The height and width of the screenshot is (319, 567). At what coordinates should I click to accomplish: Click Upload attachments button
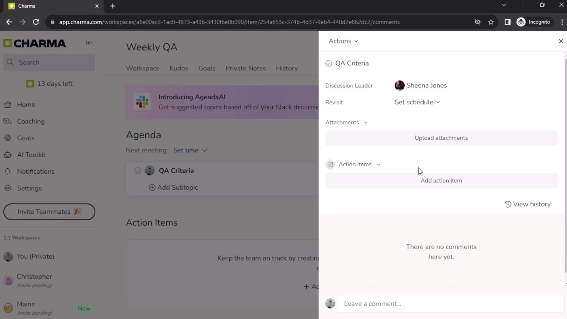pos(441,138)
